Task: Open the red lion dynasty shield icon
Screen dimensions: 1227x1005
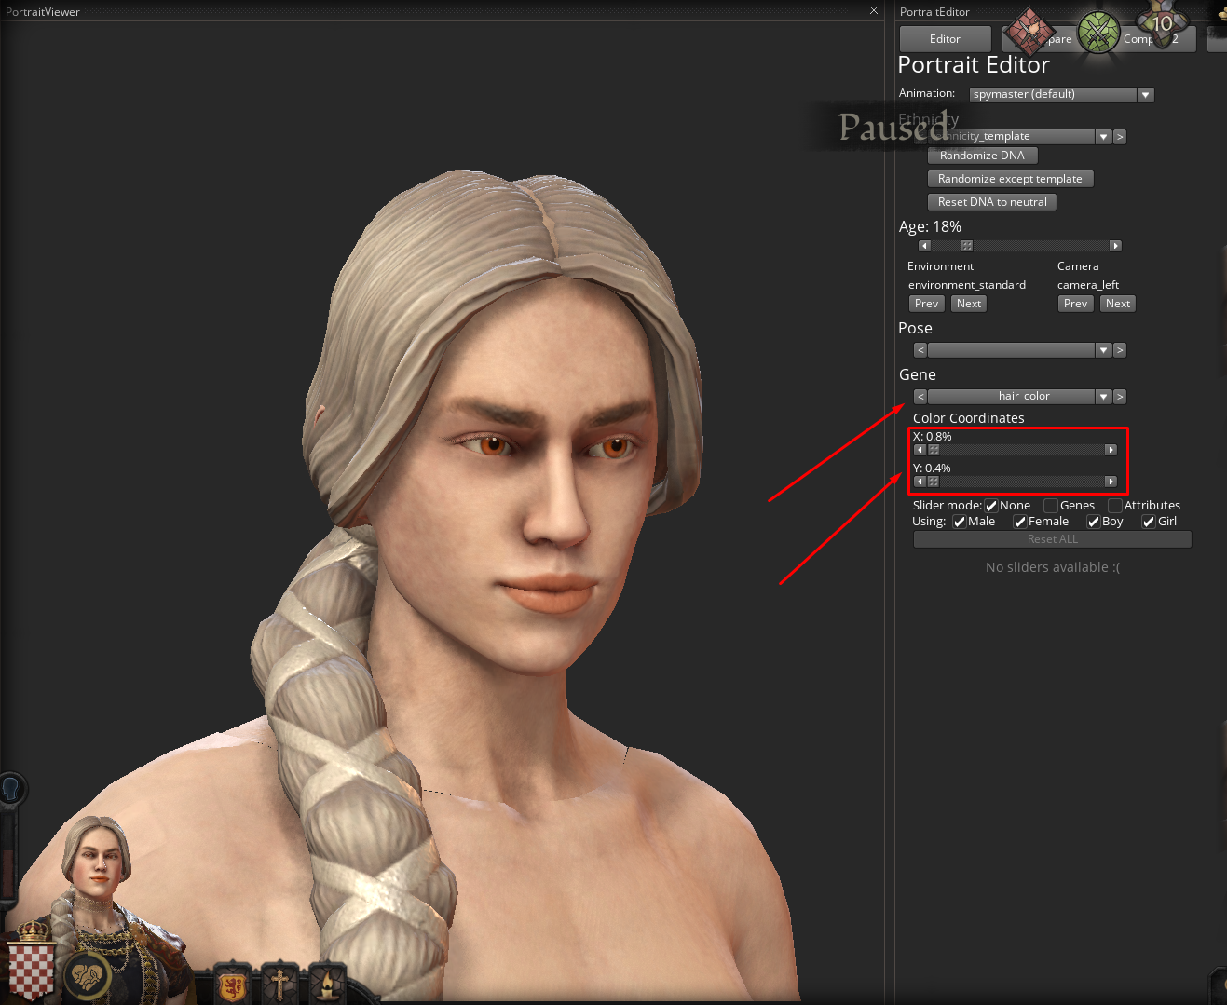Action: (232, 984)
